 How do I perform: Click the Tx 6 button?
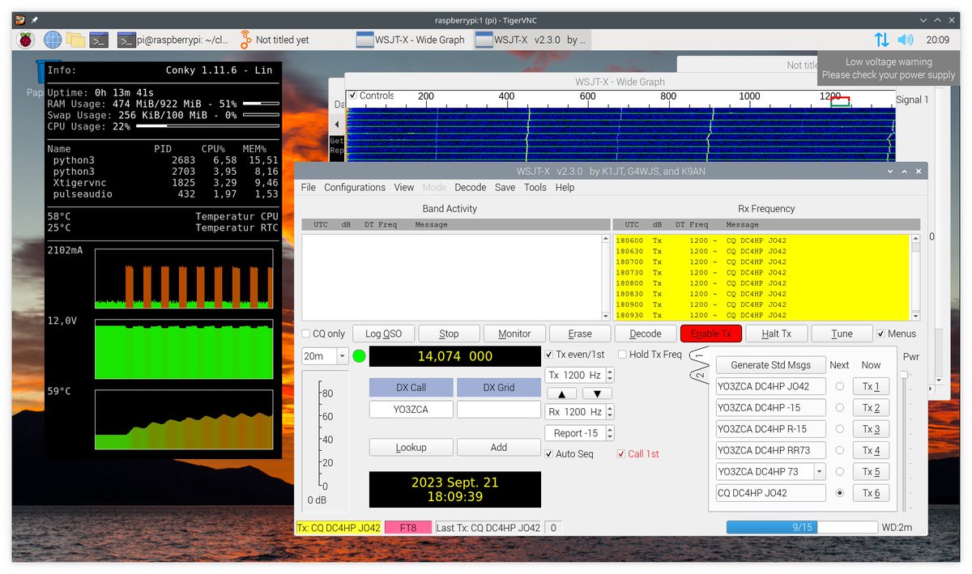pyautogui.click(x=872, y=492)
